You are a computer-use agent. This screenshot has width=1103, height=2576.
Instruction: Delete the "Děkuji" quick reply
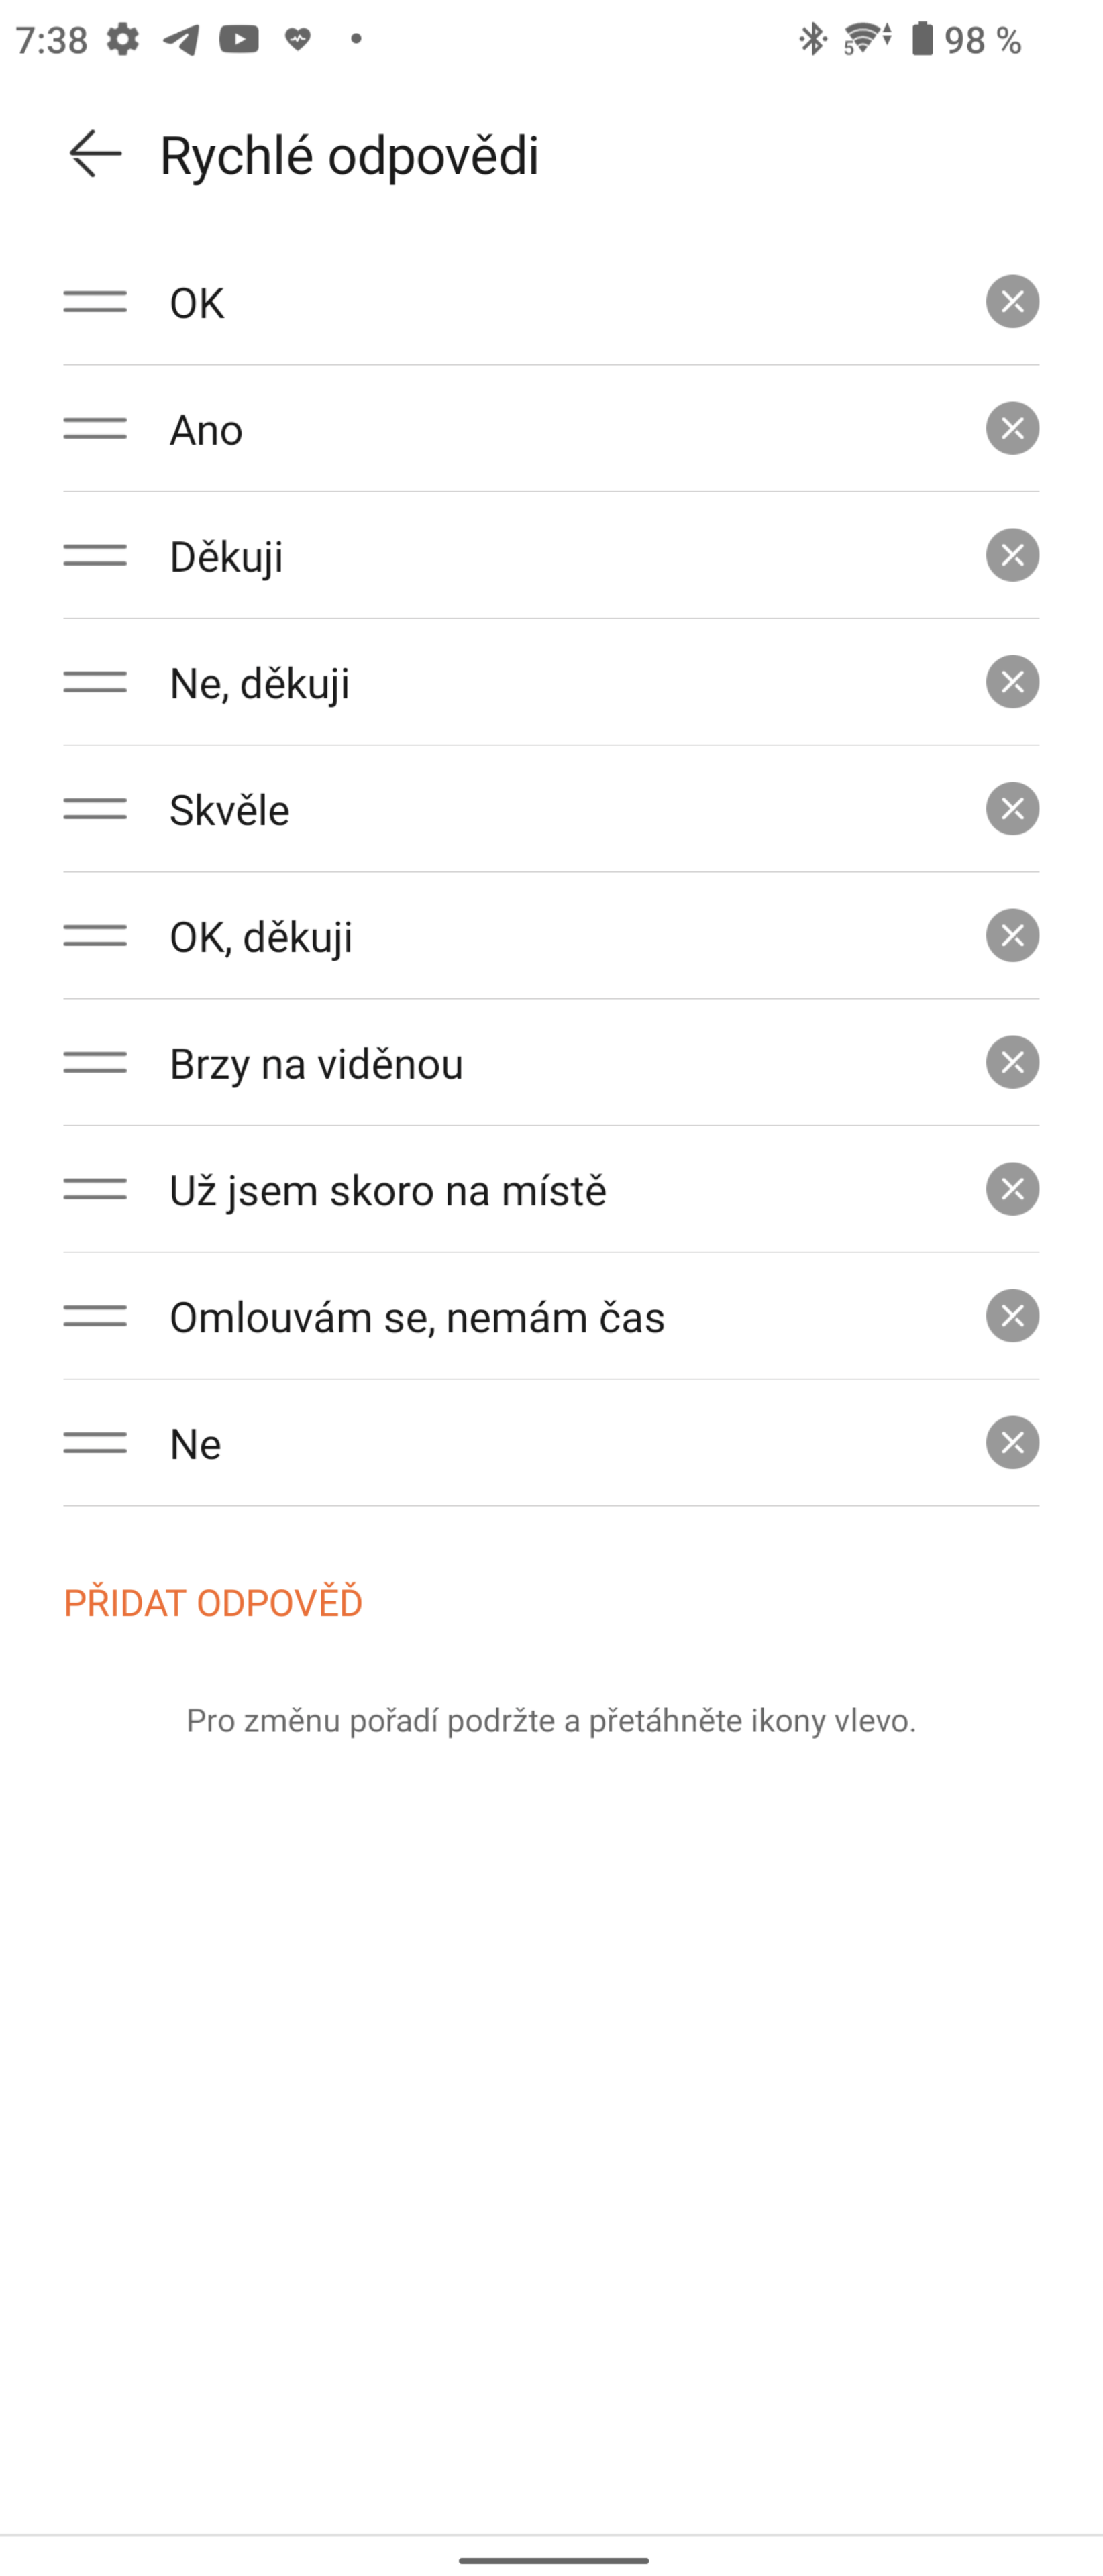pyautogui.click(x=1012, y=556)
